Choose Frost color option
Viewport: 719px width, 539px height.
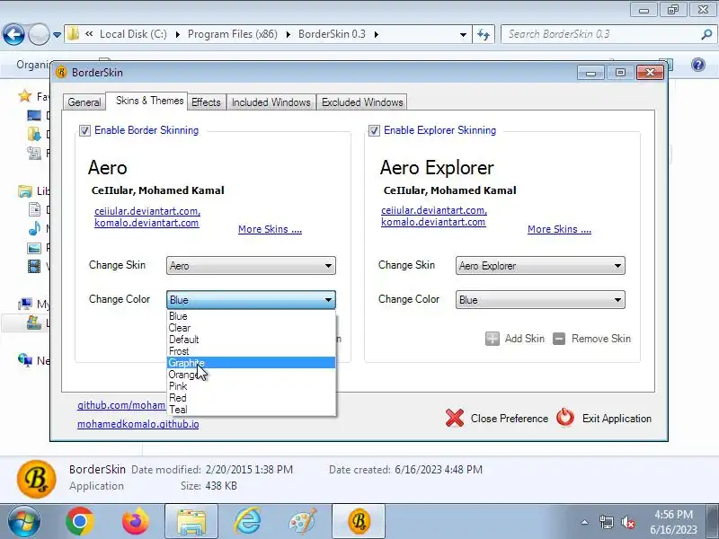tap(252, 351)
